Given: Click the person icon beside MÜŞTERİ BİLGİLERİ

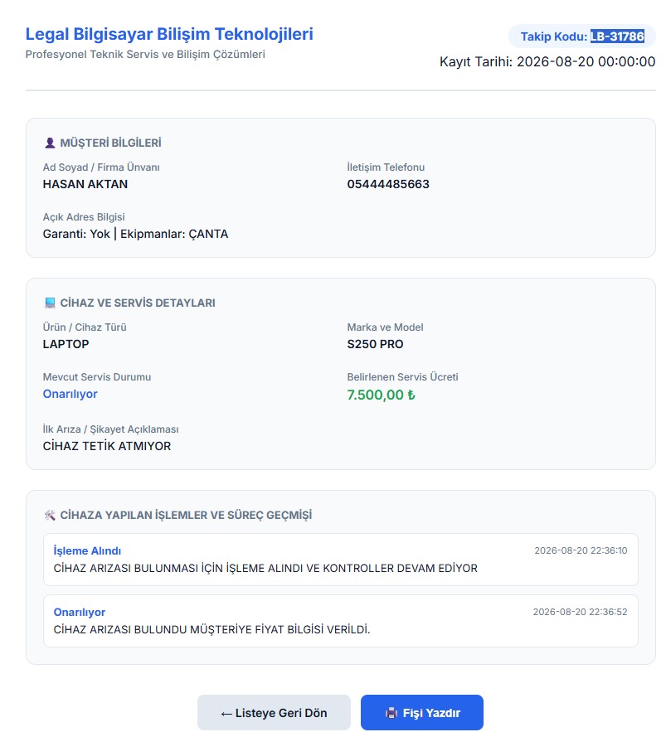Looking at the screenshot, I should tap(50, 143).
